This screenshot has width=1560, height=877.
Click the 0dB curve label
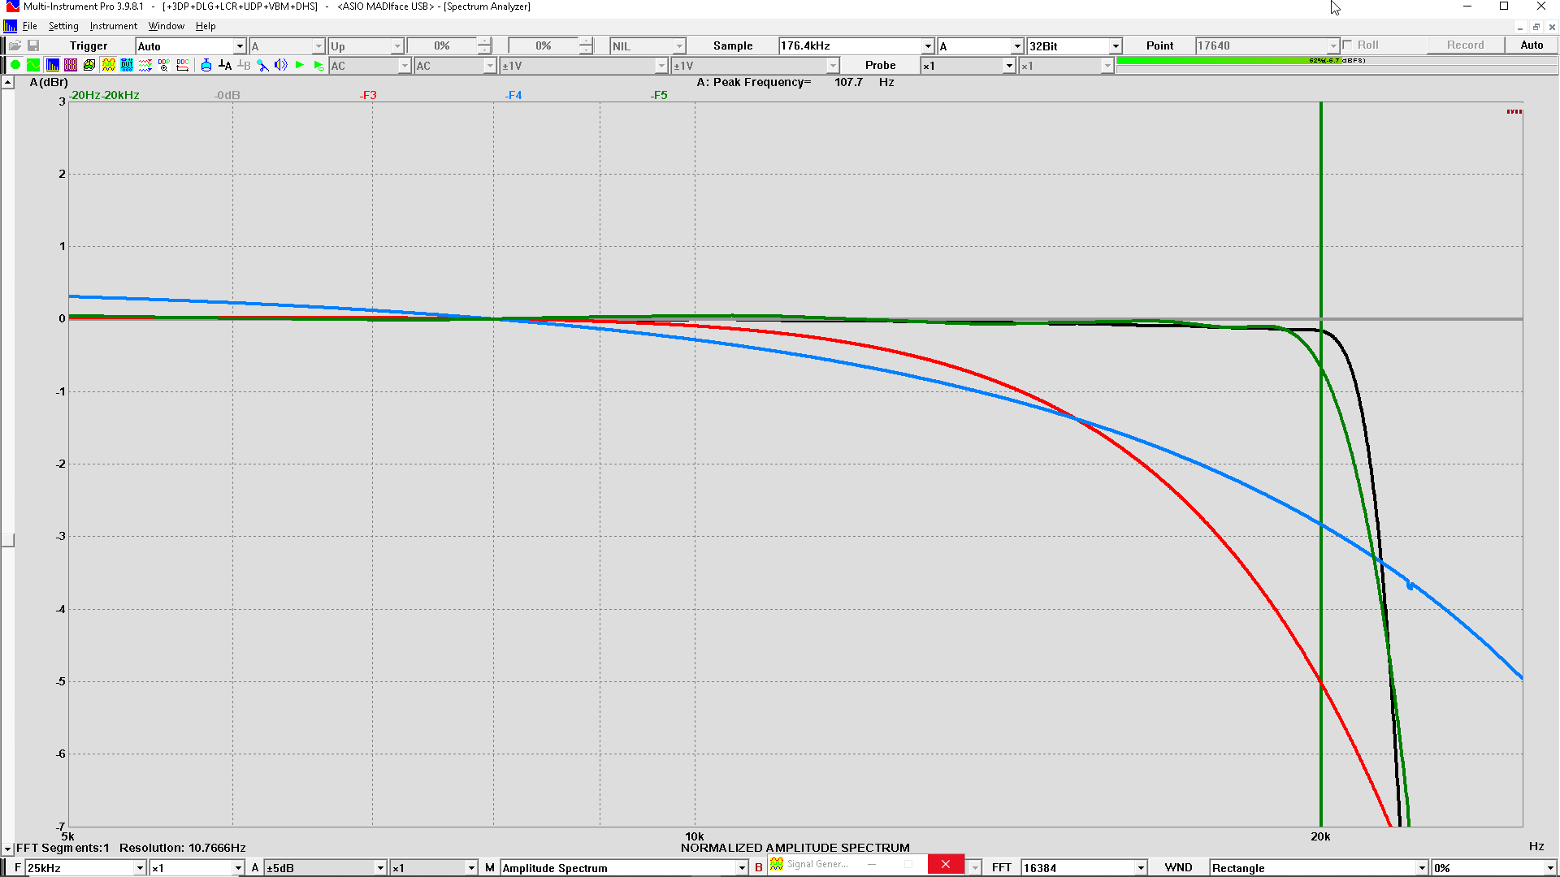(228, 95)
